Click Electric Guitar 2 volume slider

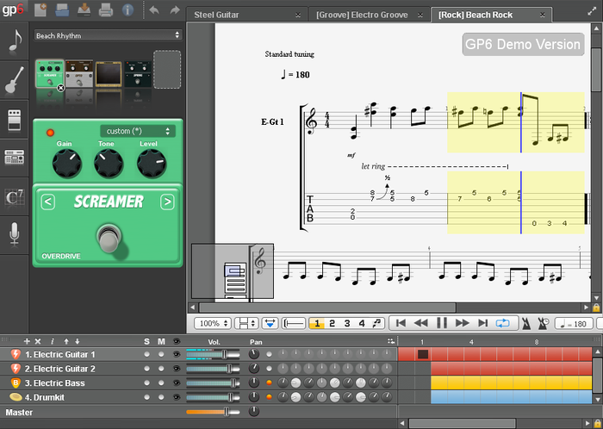213,368
